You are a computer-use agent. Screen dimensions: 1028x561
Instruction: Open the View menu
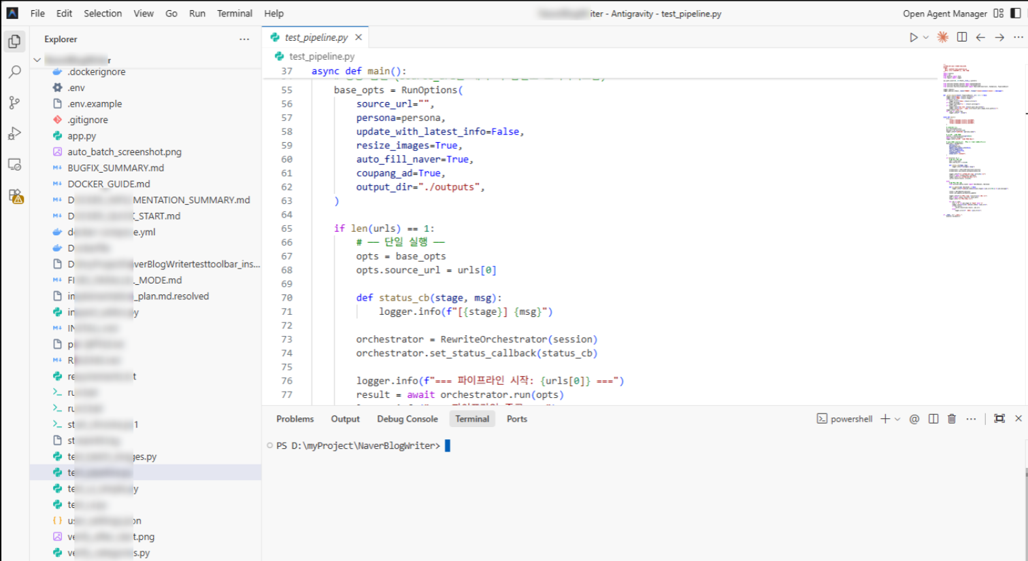[144, 13]
